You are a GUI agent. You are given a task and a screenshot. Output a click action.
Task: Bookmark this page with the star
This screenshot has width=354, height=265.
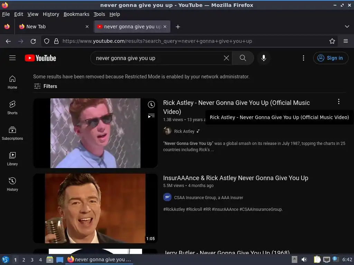332,41
